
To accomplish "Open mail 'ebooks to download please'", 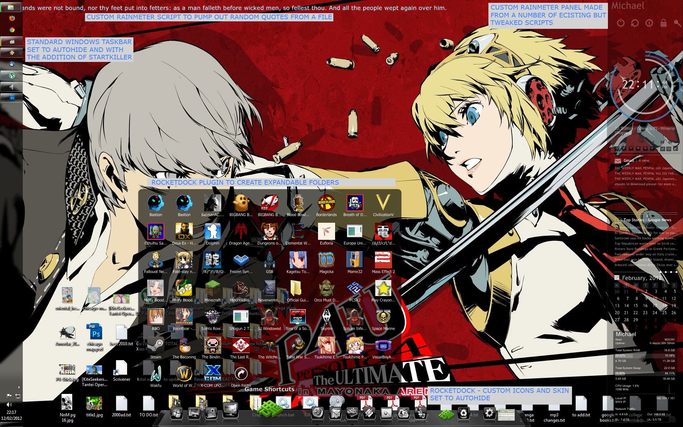I will click(645, 184).
